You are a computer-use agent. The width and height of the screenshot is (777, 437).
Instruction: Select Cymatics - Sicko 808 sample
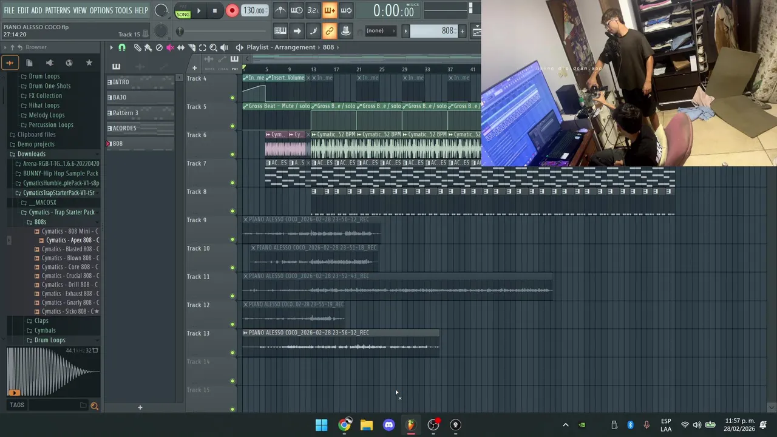tap(70, 311)
